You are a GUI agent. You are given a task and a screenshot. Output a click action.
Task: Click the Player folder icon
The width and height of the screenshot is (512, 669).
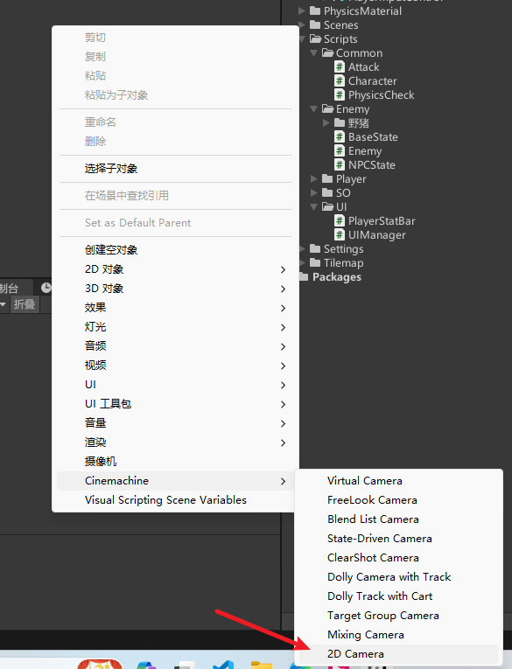click(327, 178)
